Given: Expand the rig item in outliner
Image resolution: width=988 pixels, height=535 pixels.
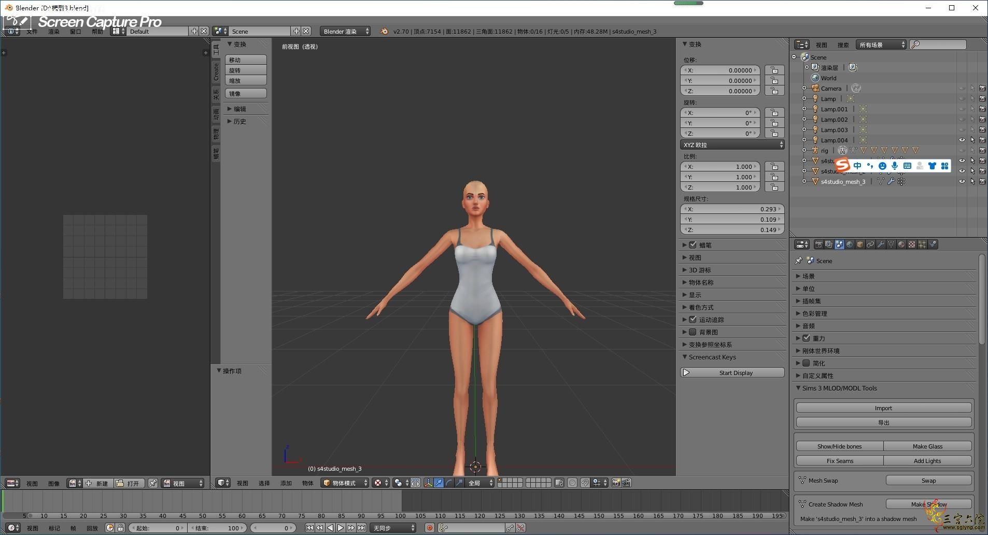Looking at the screenshot, I should pyautogui.click(x=804, y=150).
